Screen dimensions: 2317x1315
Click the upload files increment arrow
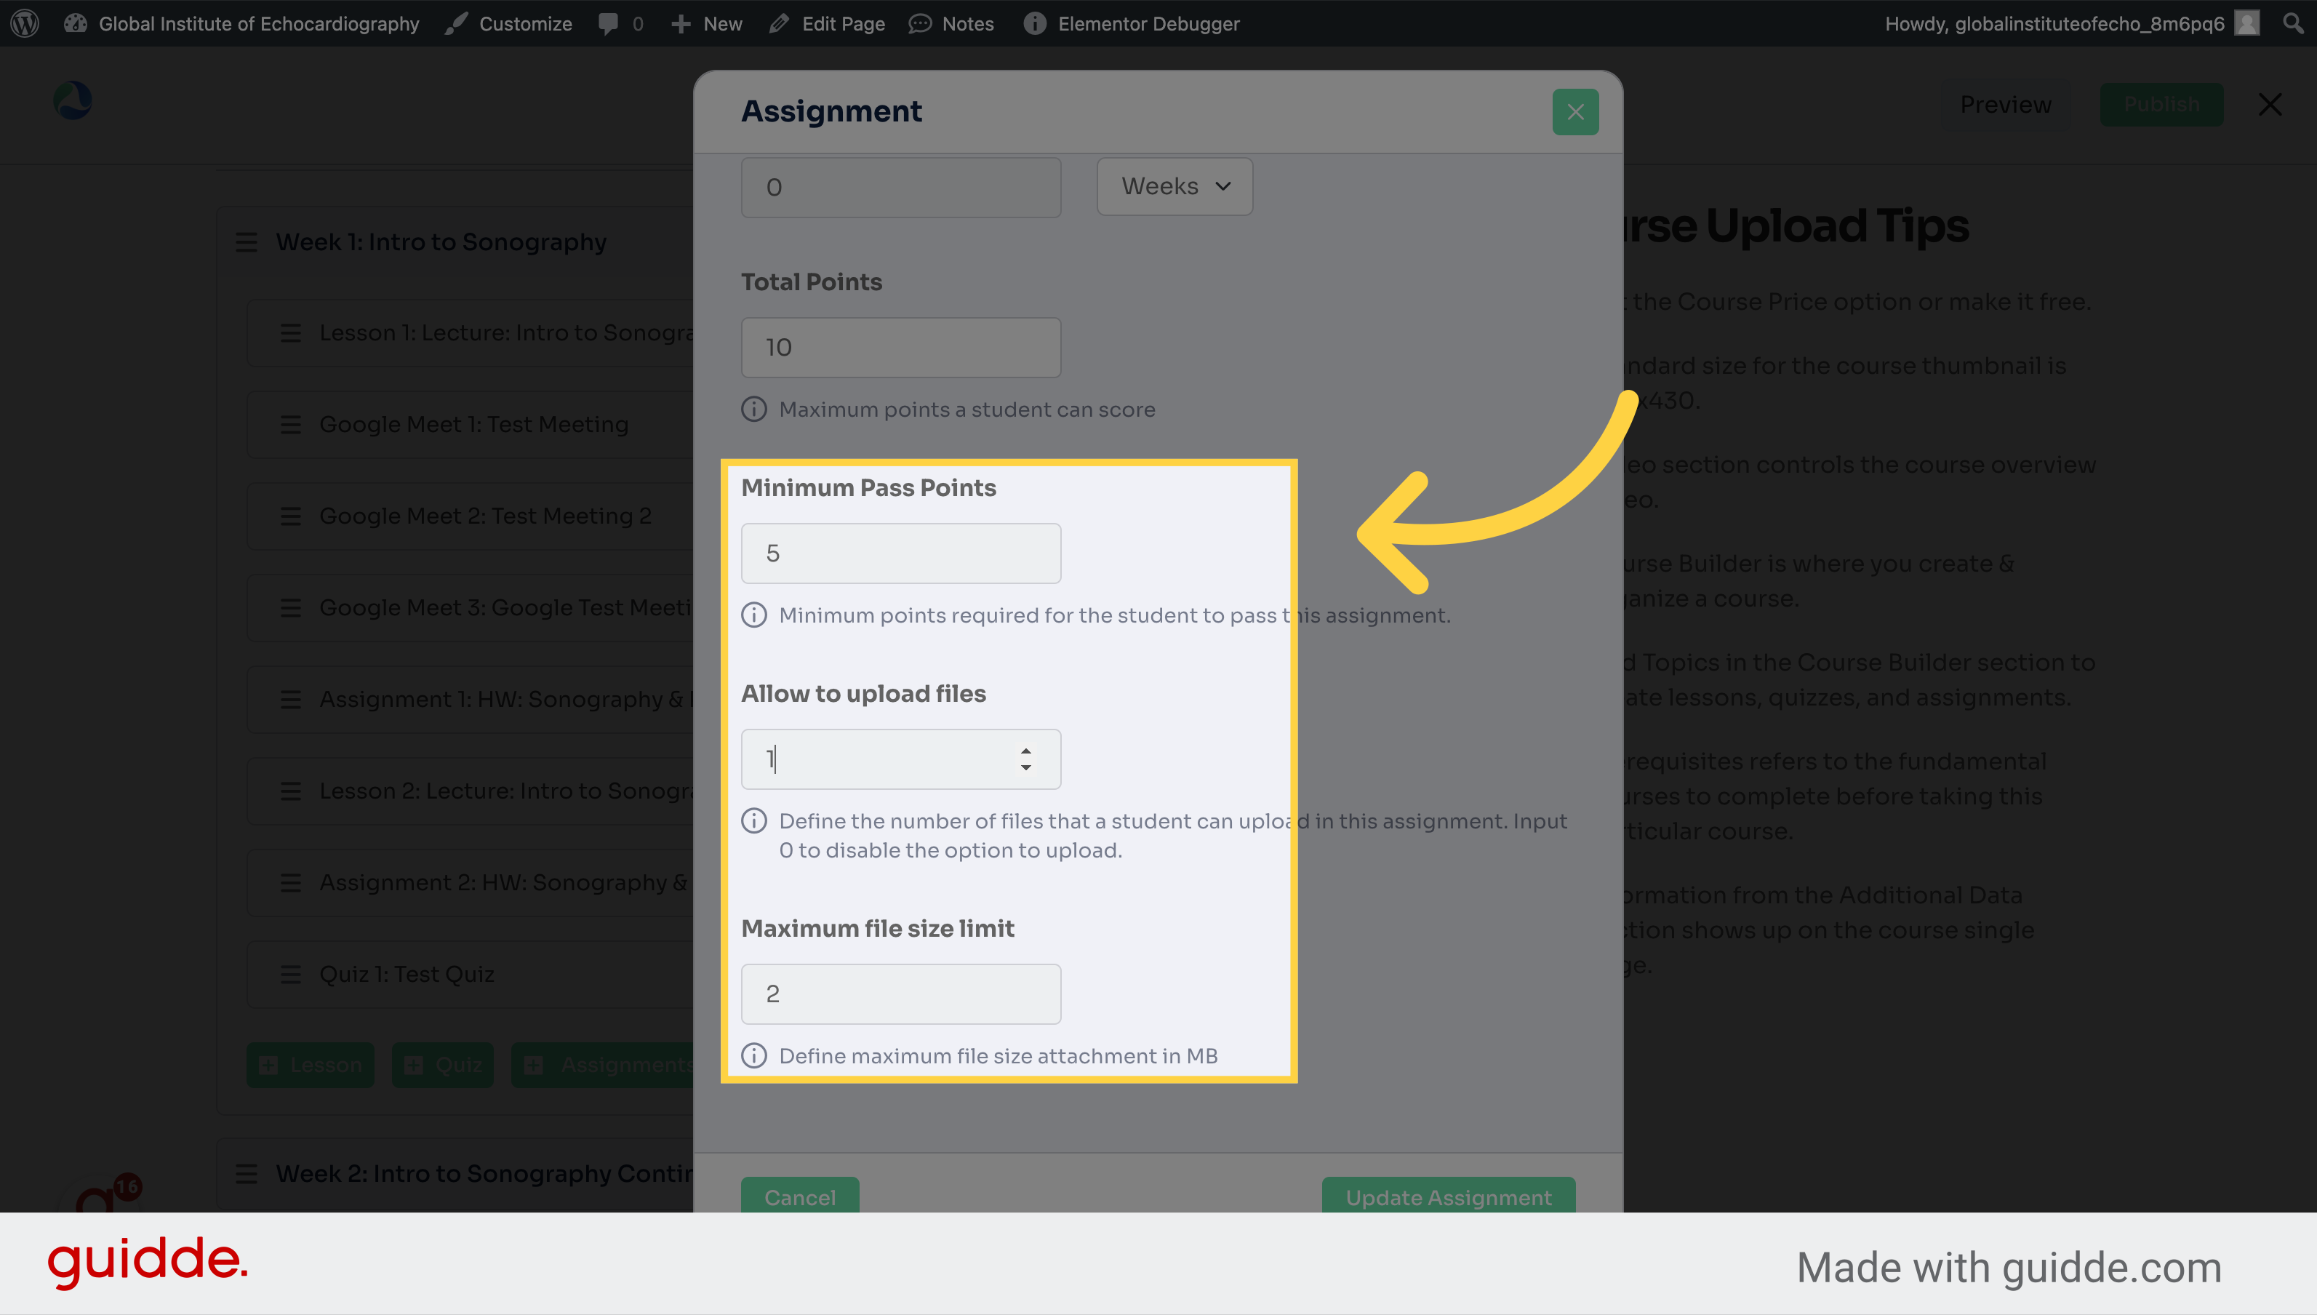[x=1025, y=751]
